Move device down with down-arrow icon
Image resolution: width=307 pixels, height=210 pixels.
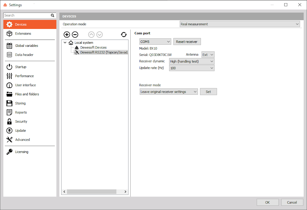click(100, 34)
